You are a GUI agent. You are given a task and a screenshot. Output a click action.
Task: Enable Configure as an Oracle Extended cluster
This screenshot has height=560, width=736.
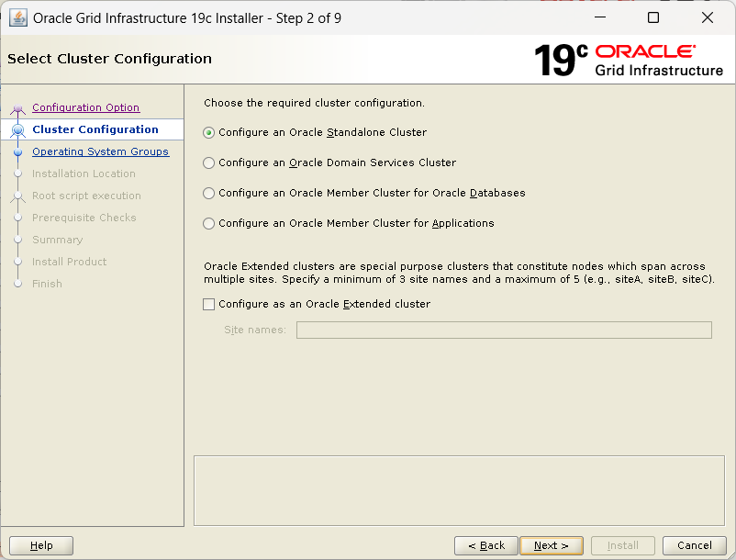[x=317, y=304]
